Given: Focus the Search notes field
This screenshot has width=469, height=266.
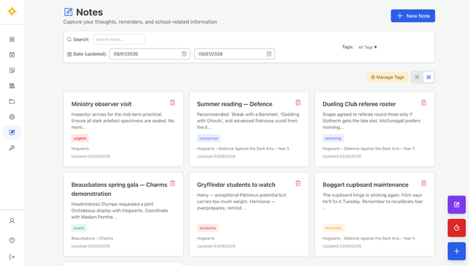Looking at the screenshot, I should click(119, 40).
